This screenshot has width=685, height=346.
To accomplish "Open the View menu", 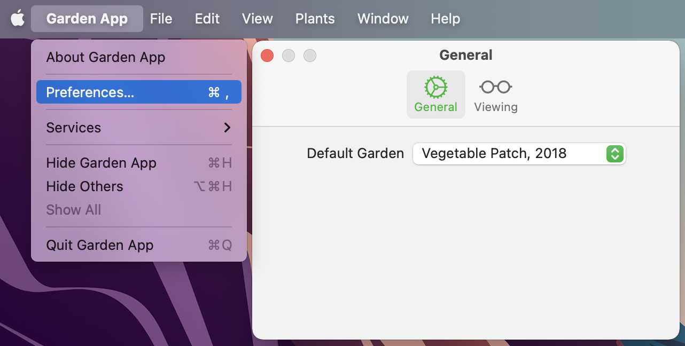I will click(257, 19).
